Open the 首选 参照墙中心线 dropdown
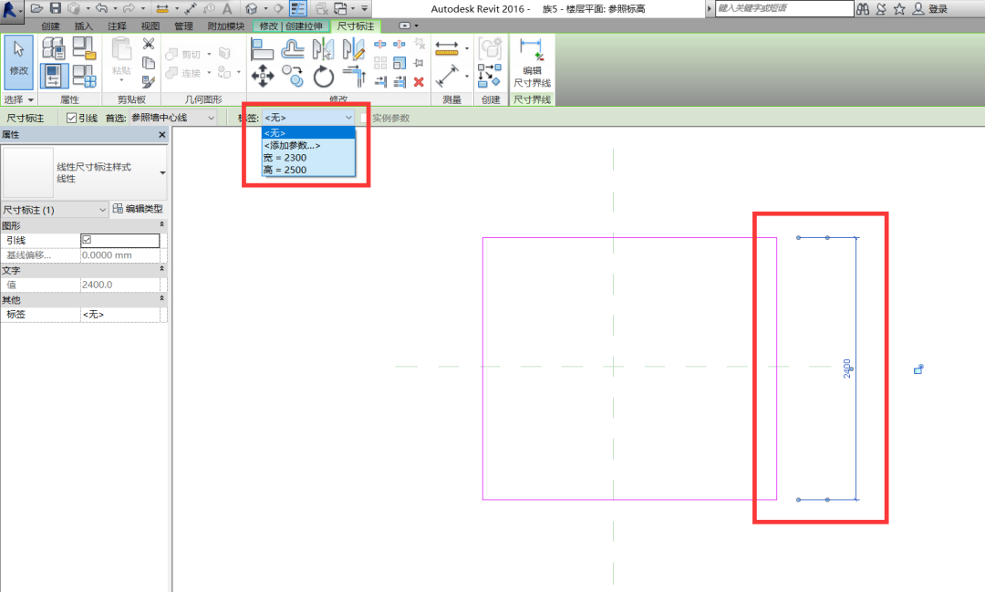This screenshot has height=592, width=985. 172,118
